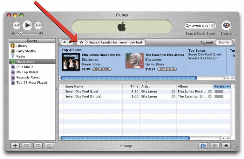This screenshot has width=244, height=159.
Task: Clear the search field with x icon
Action: tap(213, 26)
